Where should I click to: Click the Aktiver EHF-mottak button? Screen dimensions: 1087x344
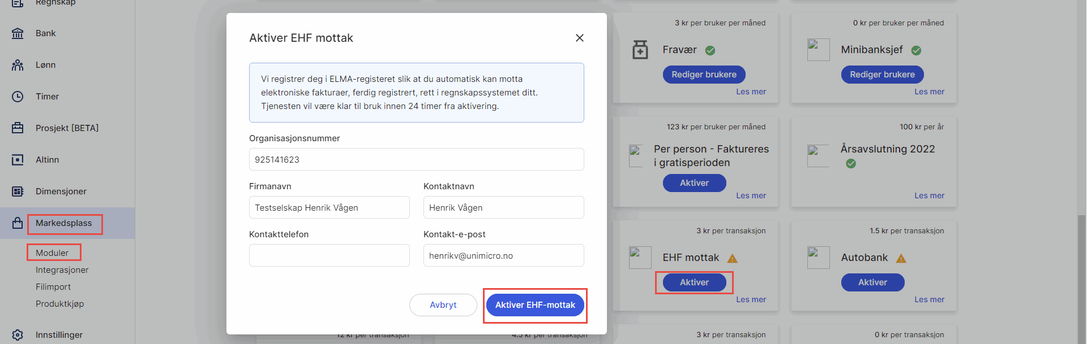(x=535, y=305)
